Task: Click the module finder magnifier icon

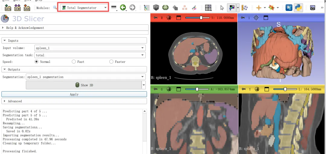Action: click(x=55, y=8)
